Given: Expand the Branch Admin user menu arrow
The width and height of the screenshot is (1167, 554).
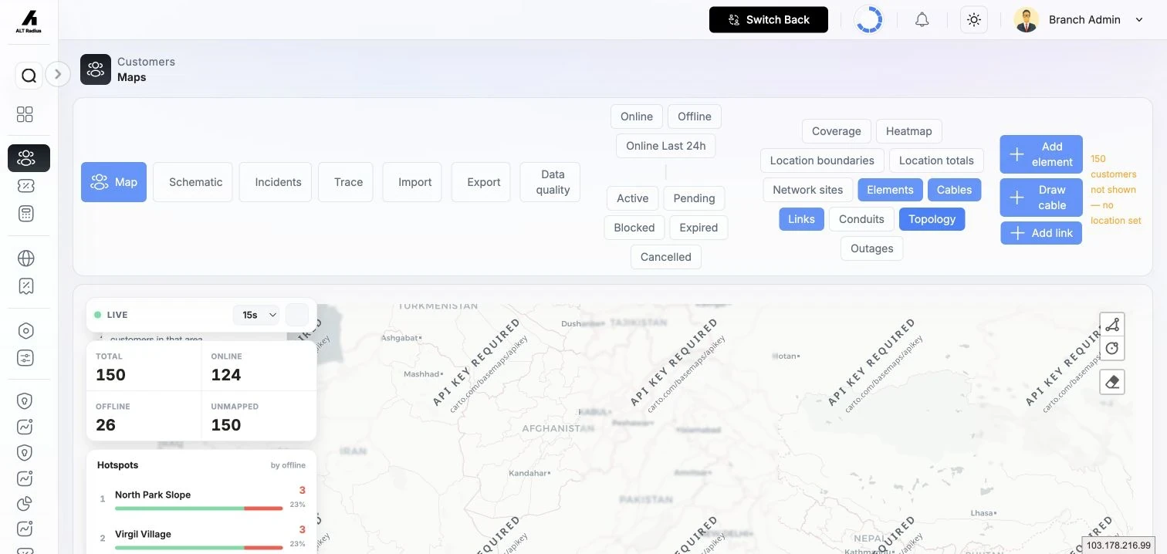Looking at the screenshot, I should (x=1139, y=20).
